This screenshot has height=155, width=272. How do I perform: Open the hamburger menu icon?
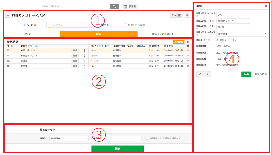[187, 16]
